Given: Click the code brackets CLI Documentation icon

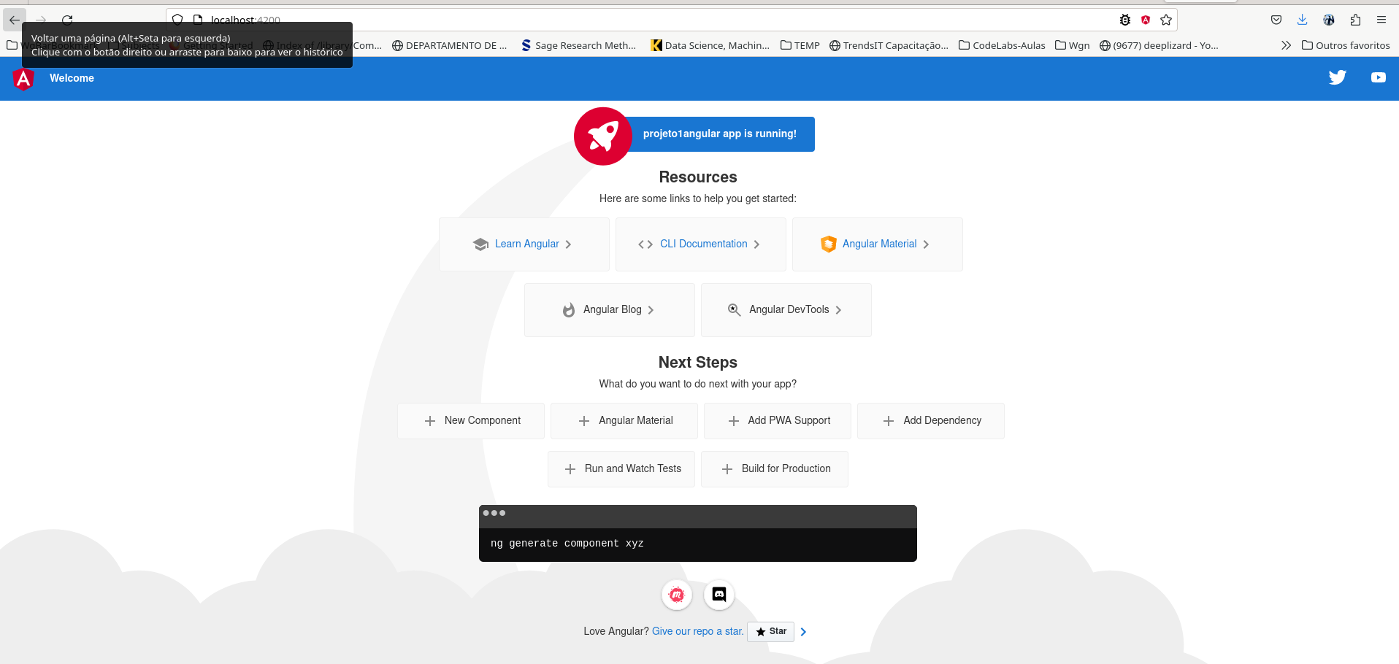Looking at the screenshot, I should 645,244.
